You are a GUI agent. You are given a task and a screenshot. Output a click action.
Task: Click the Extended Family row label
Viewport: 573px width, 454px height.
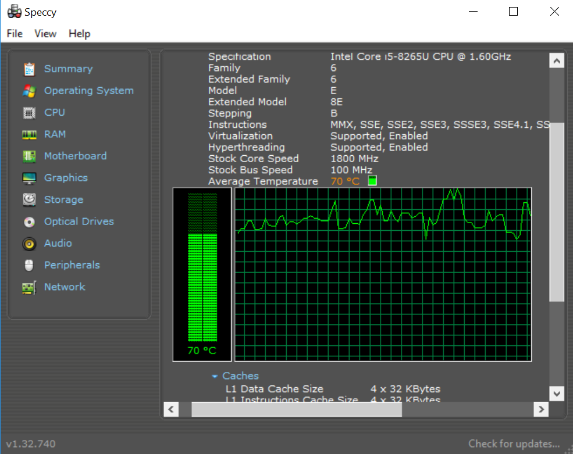point(249,79)
